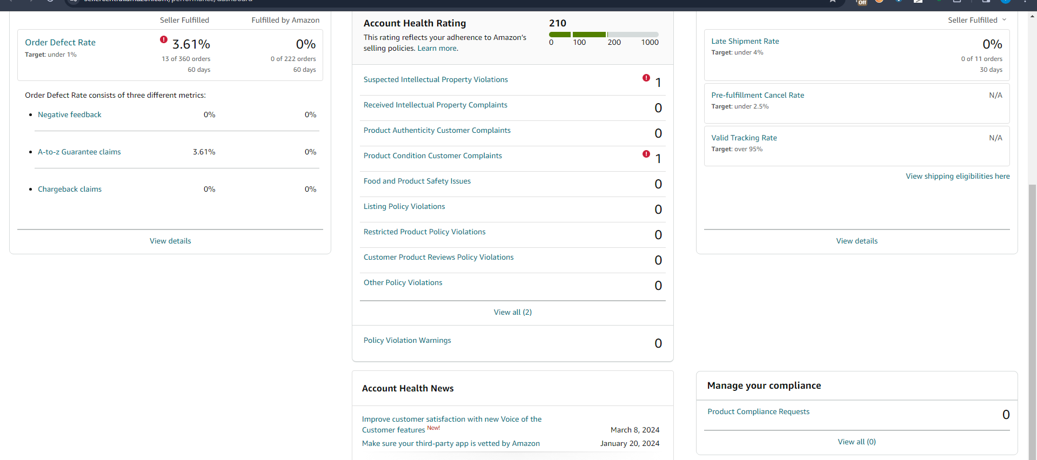1037x460 pixels.
Task: Open the Negative feedback metric
Action: coord(70,114)
